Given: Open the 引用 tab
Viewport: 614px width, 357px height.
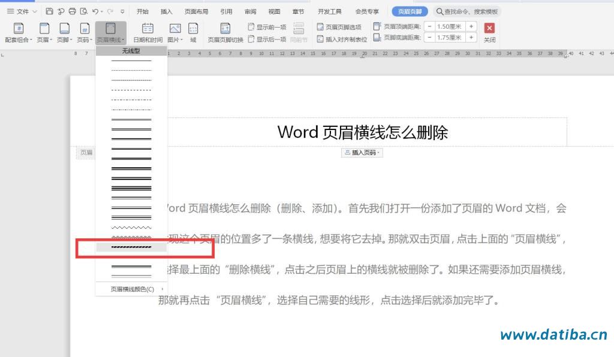Looking at the screenshot, I should pyautogui.click(x=226, y=11).
